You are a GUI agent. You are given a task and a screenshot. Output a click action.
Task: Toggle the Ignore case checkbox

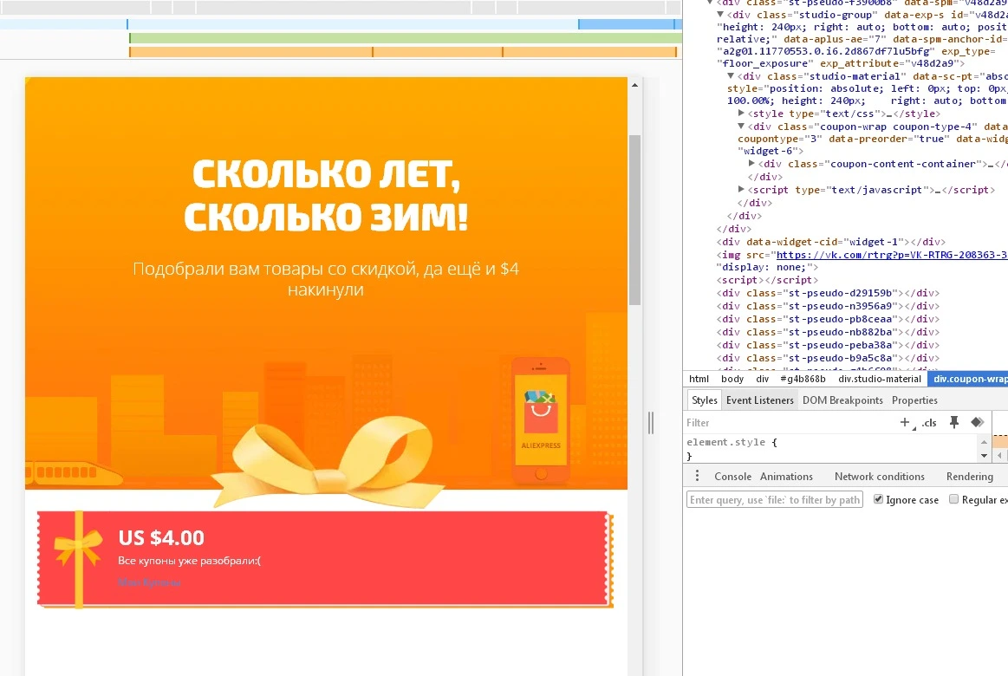[x=878, y=499]
